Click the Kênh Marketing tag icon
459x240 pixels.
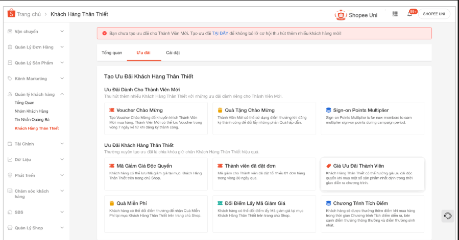10,78
